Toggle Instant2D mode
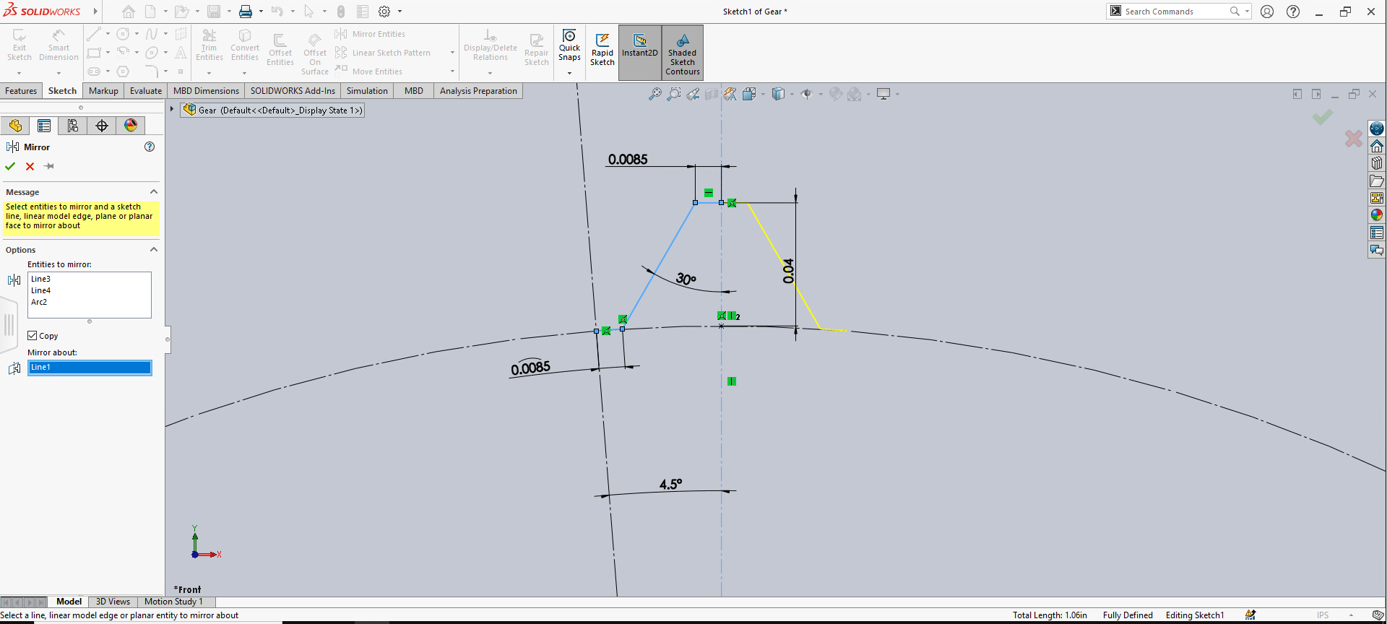Image resolution: width=1387 pixels, height=624 pixels. coord(639,46)
